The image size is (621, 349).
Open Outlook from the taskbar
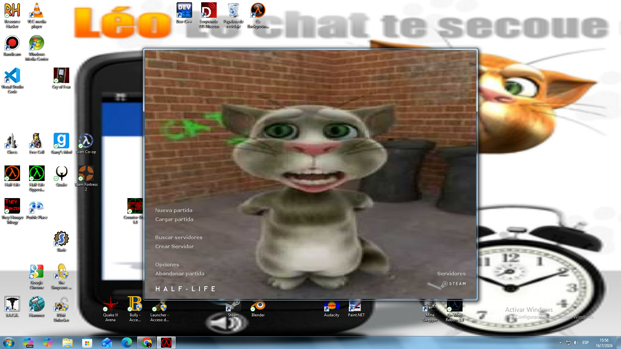click(x=107, y=343)
